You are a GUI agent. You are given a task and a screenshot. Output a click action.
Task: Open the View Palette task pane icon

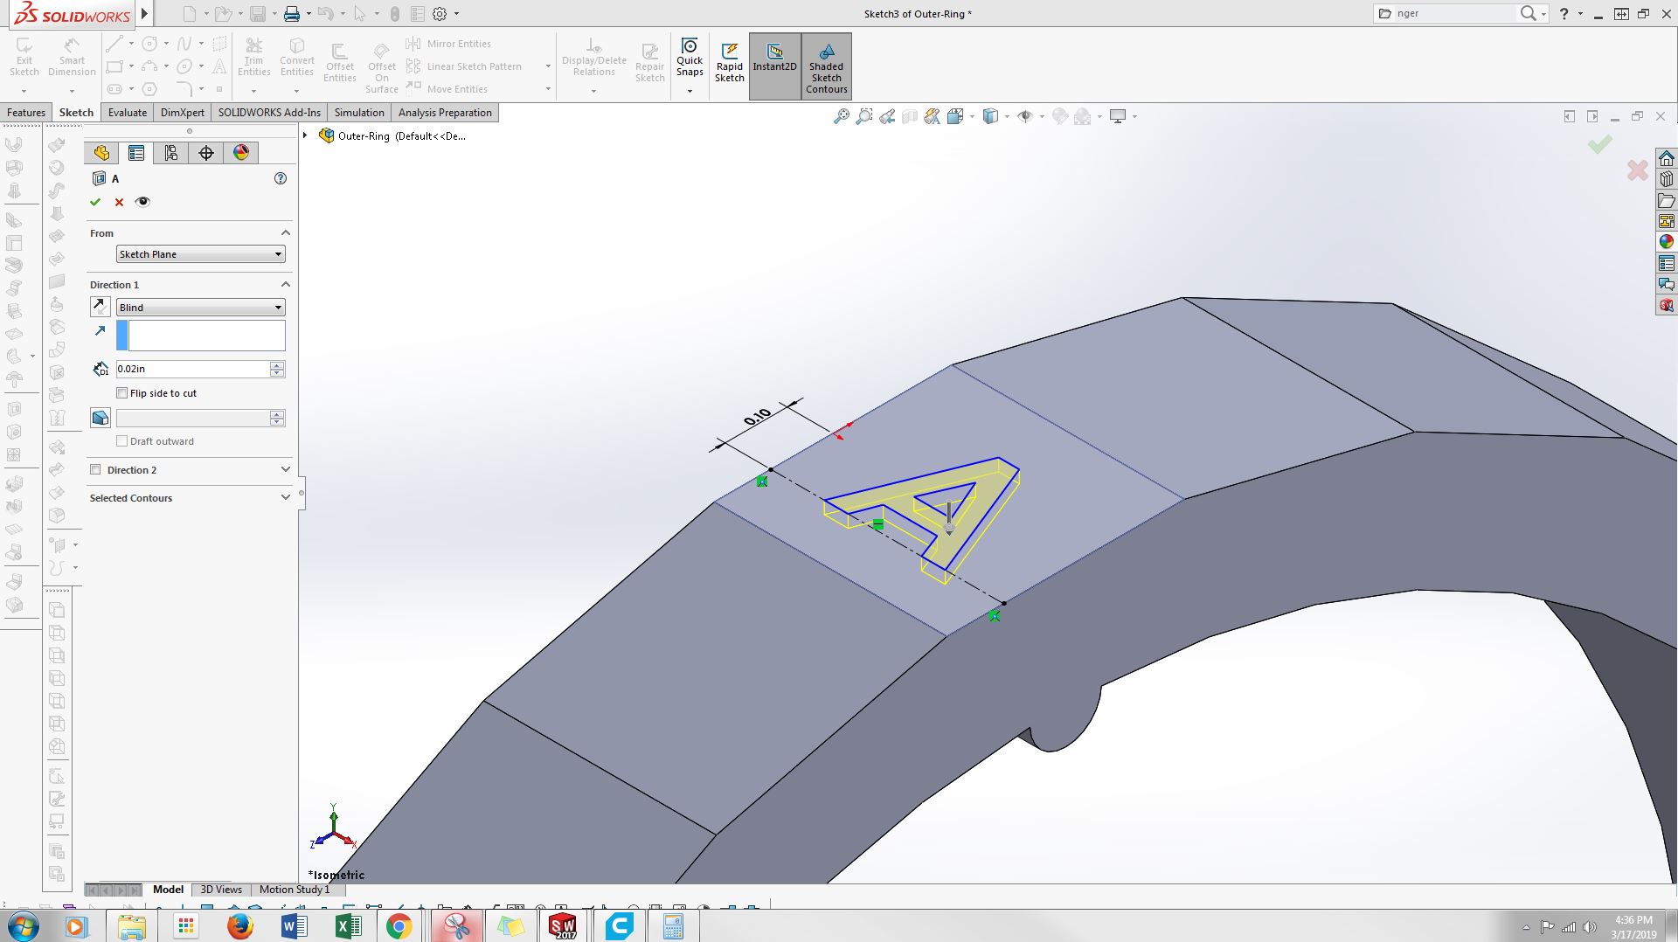(1667, 221)
